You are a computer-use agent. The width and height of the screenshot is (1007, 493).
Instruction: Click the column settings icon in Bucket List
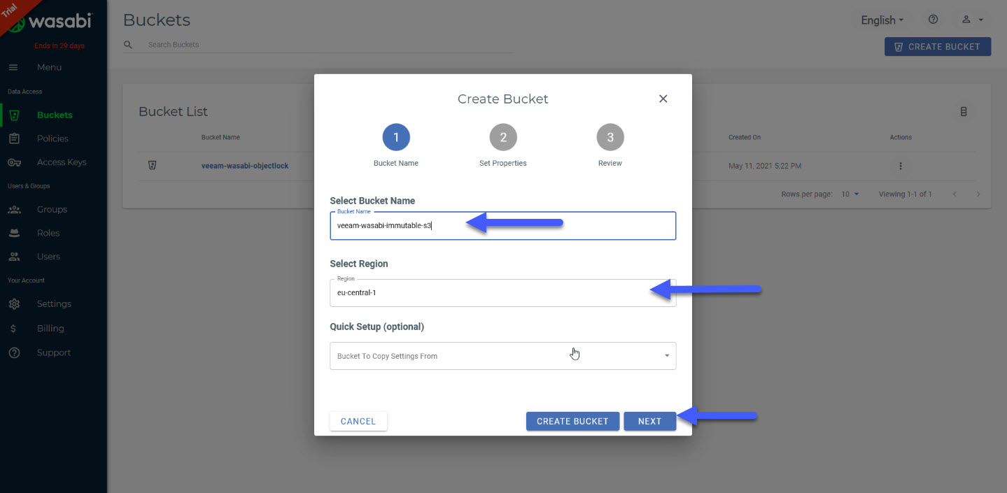[964, 111]
